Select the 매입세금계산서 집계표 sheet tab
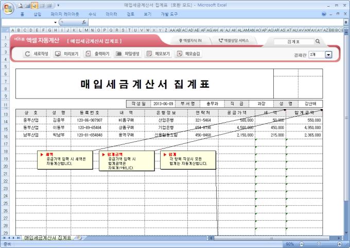This screenshot has width=350, height=248. click(x=47, y=238)
